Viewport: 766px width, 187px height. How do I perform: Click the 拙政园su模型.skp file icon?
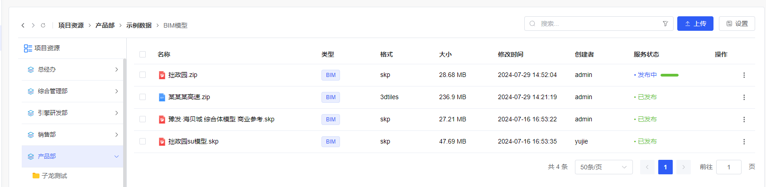click(x=162, y=142)
